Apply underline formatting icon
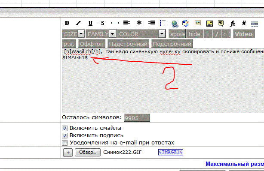 (x=90, y=23)
